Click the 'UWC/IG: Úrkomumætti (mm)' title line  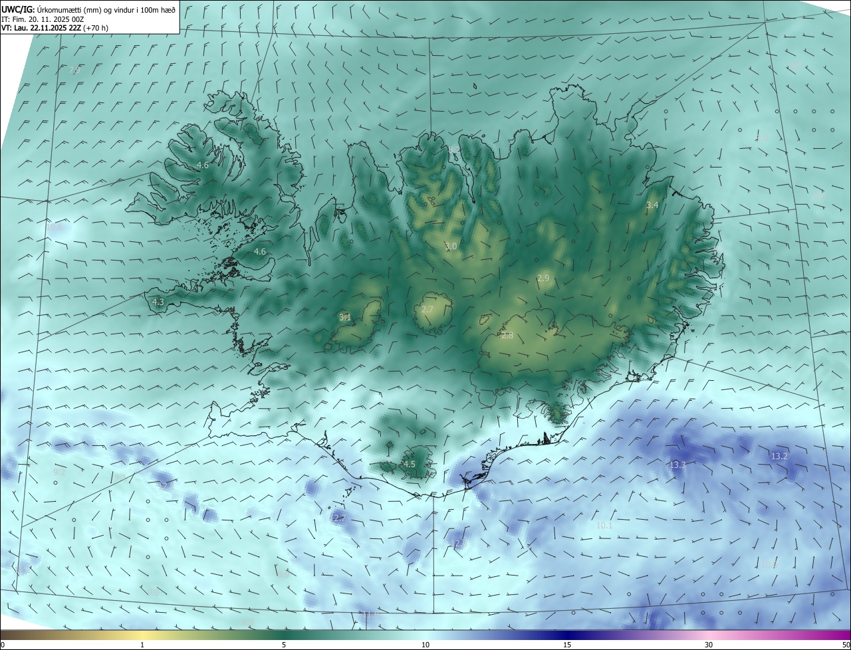pyautogui.click(x=88, y=9)
